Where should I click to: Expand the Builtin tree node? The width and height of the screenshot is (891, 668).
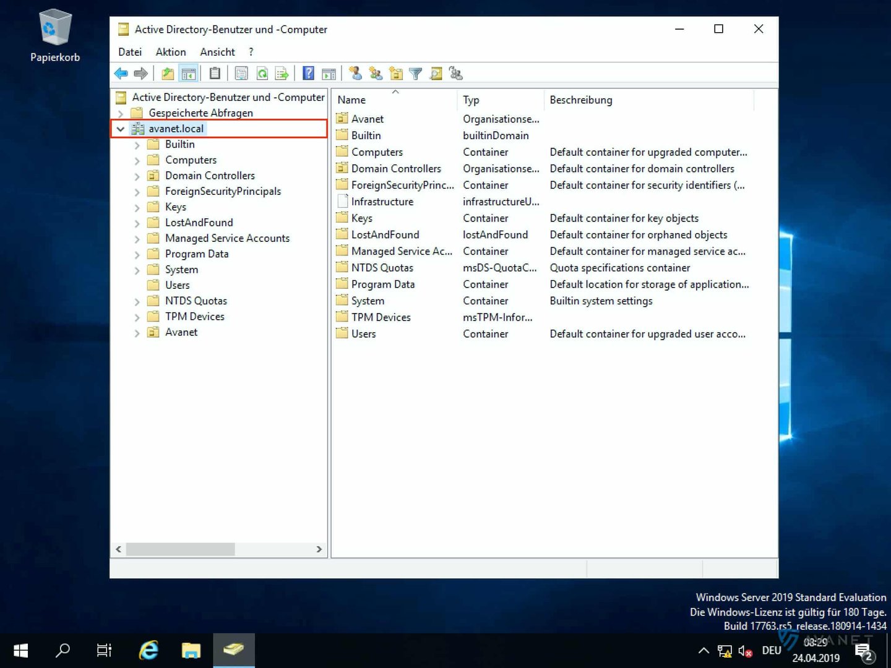[137, 145]
